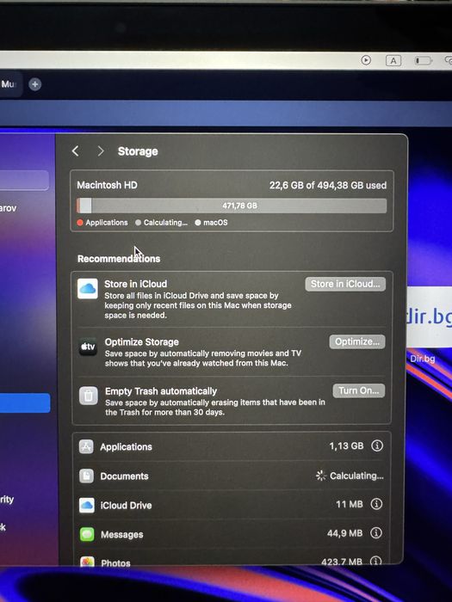Viewport: 452px width, 602px height.
Task: Click the iCloud icon beside Store in iCloud
Action: pos(88,289)
